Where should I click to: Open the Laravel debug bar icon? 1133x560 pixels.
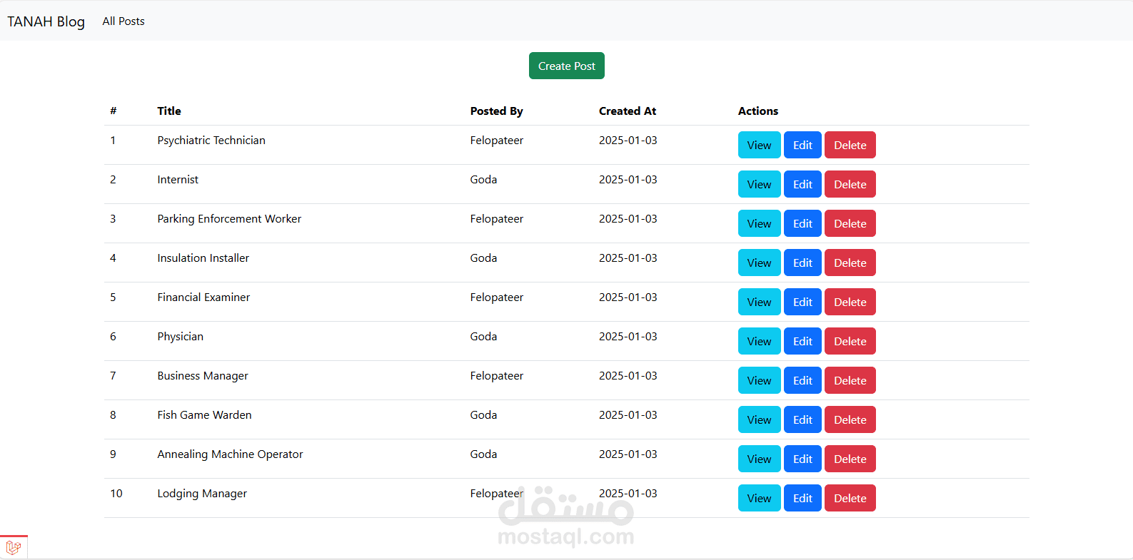pos(14,548)
